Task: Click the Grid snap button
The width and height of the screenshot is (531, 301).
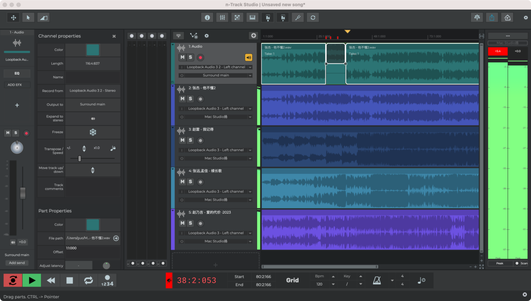Action: pos(292,280)
